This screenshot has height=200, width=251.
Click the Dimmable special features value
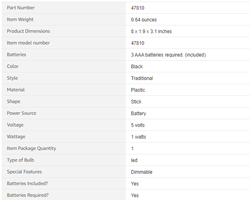pos(142,172)
